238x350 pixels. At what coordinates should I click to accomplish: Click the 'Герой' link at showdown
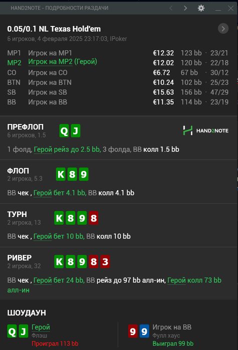(x=41, y=327)
